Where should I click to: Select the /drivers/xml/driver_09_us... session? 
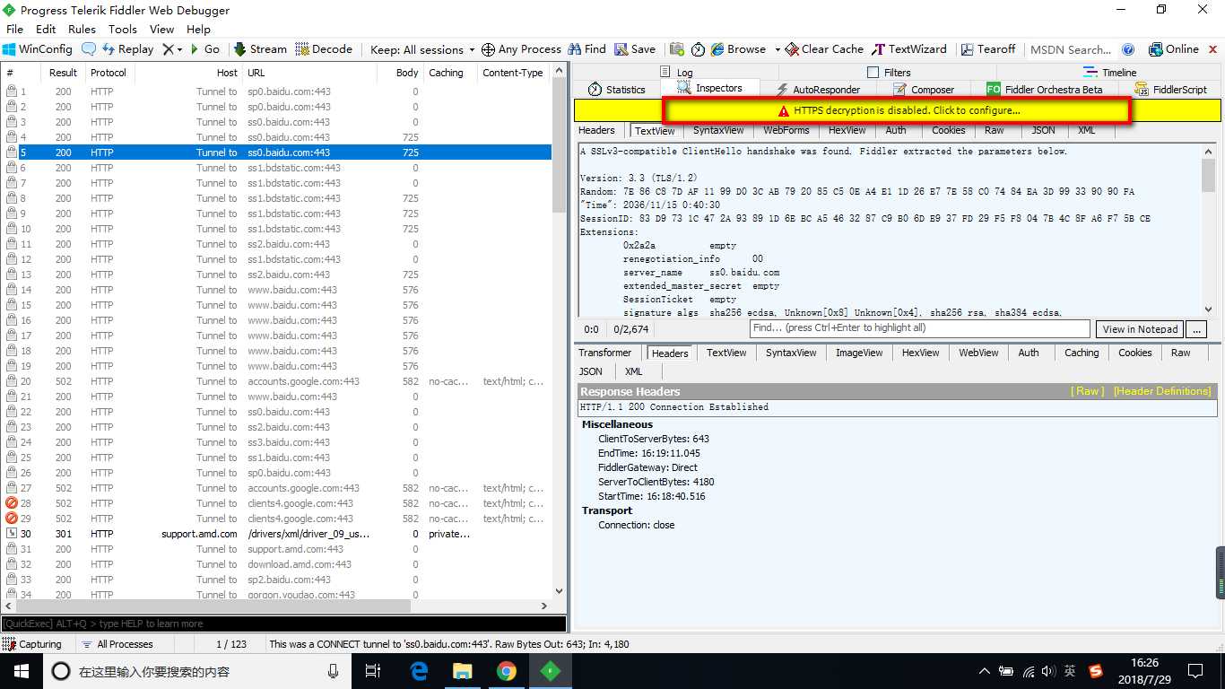277,534
